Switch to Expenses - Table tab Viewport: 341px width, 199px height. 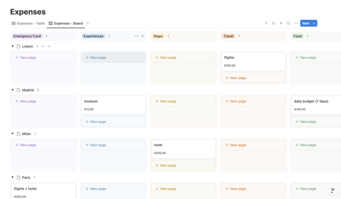pos(28,23)
